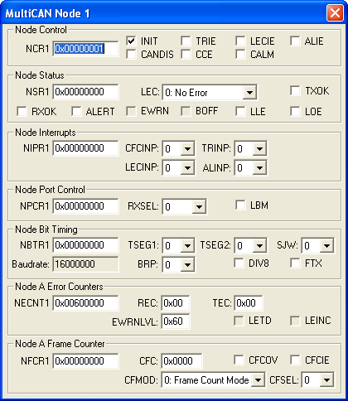The width and height of the screenshot is (348, 401).
Task: Open the LECINP dropdown
Action: point(178,167)
